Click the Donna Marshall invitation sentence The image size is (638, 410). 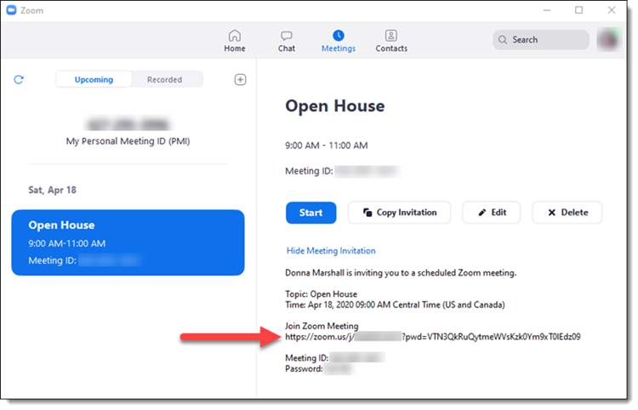pos(401,272)
